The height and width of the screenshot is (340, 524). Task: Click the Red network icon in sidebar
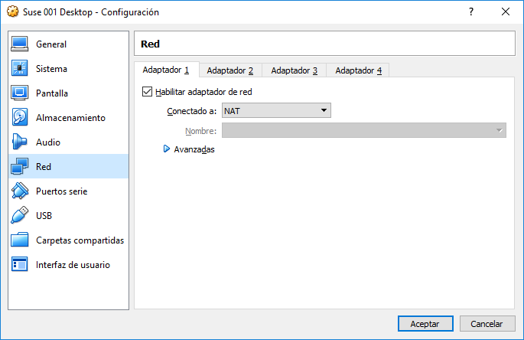tap(20, 167)
